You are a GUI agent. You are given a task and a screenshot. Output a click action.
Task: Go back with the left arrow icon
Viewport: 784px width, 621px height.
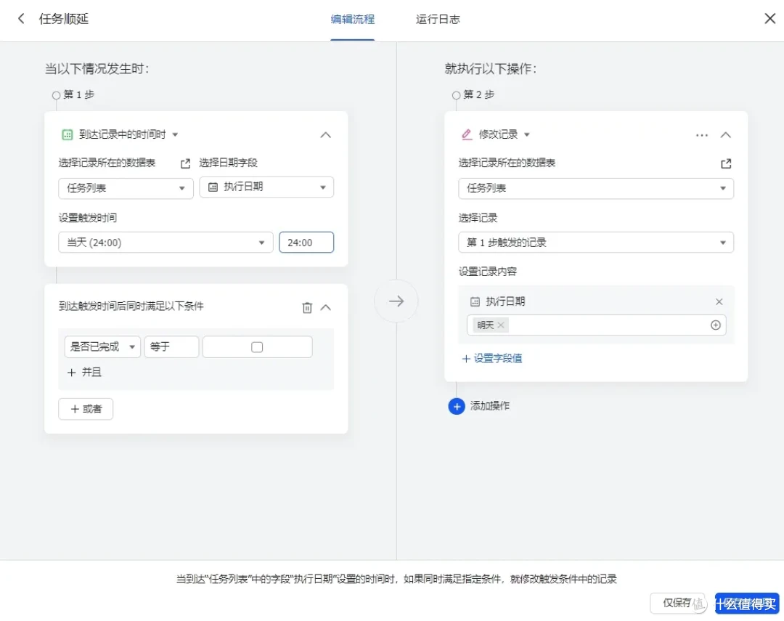[x=21, y=19]
